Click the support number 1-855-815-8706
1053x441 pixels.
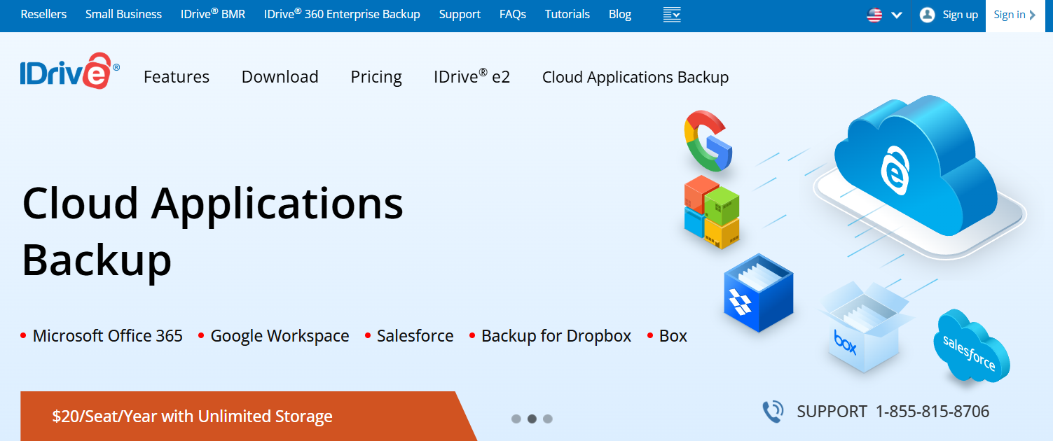tap(932, 412)
